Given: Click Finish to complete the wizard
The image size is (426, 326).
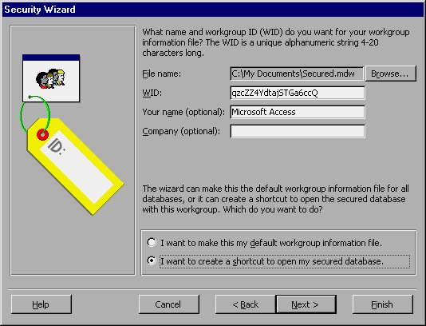Looking at the screenshot, I should [383, 304].
